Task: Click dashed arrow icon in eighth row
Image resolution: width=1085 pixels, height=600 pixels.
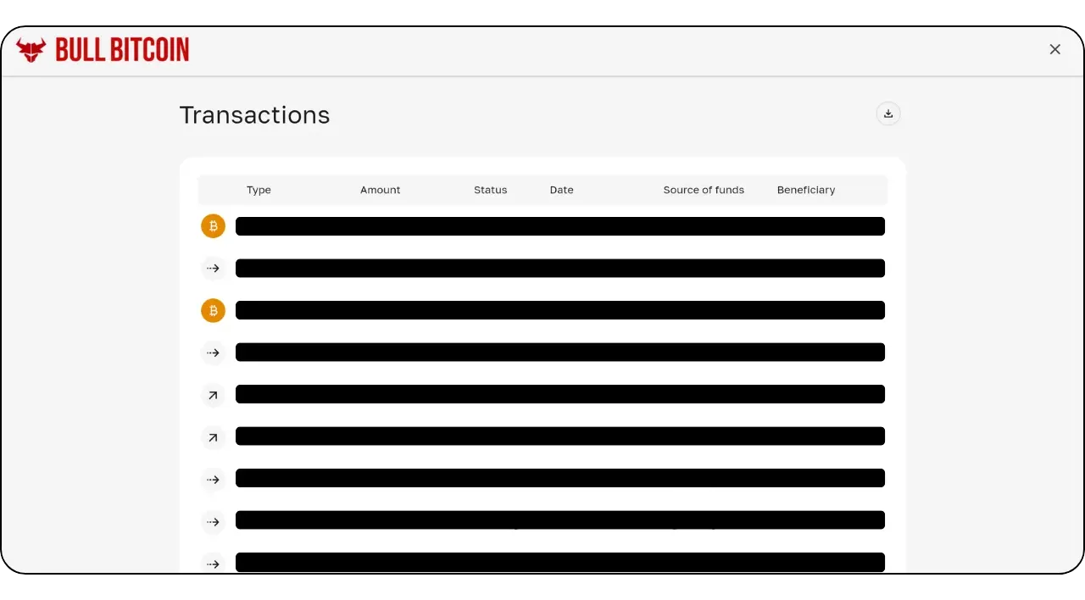Action: (x=213, y=522)
